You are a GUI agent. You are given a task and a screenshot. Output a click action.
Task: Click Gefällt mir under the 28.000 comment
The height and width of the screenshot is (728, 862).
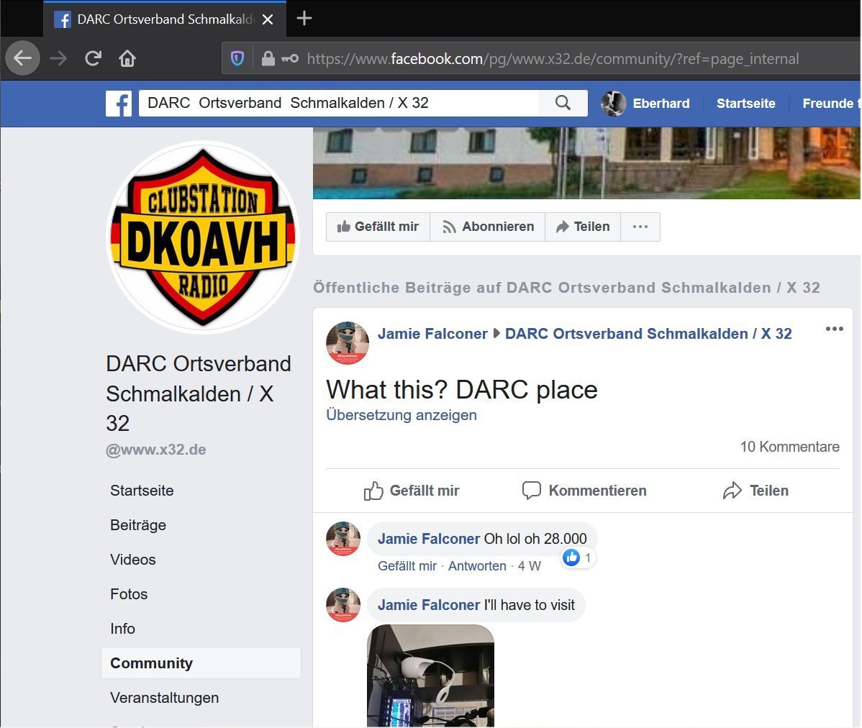pyautogui.click(x=407, y=566)
